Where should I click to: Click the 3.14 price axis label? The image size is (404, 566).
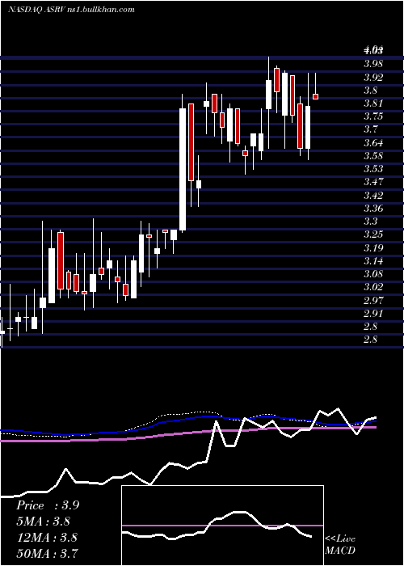click(373, 261)
